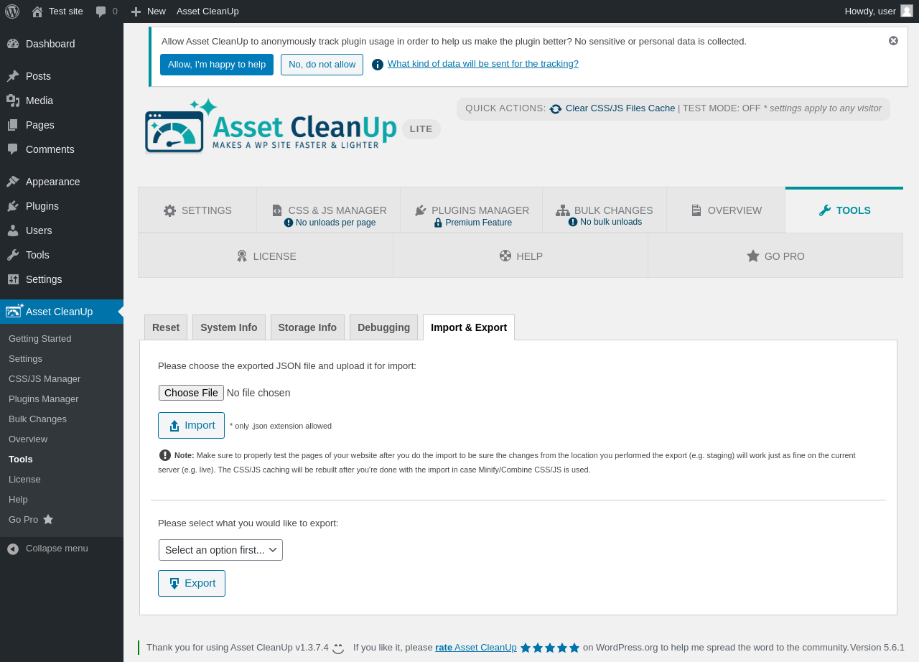Open the New content menu

pyautogui.click(x=148, y=11)
